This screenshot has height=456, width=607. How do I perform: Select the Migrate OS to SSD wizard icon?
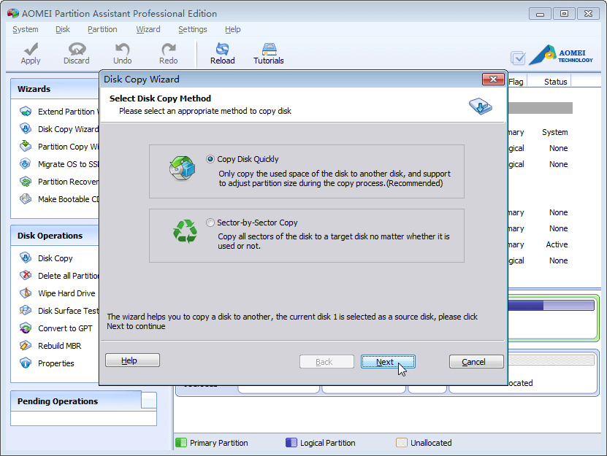26,163
